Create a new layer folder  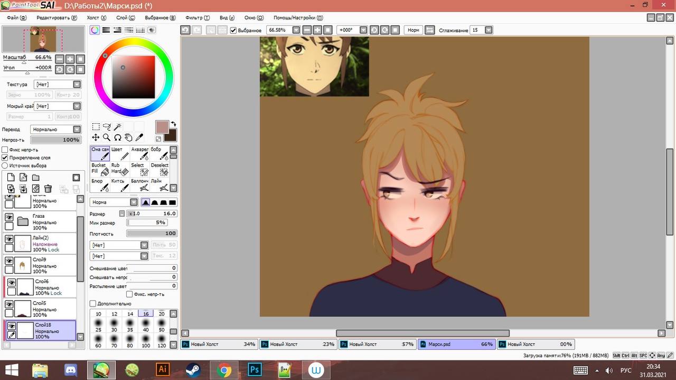click(x=36, y=178)
